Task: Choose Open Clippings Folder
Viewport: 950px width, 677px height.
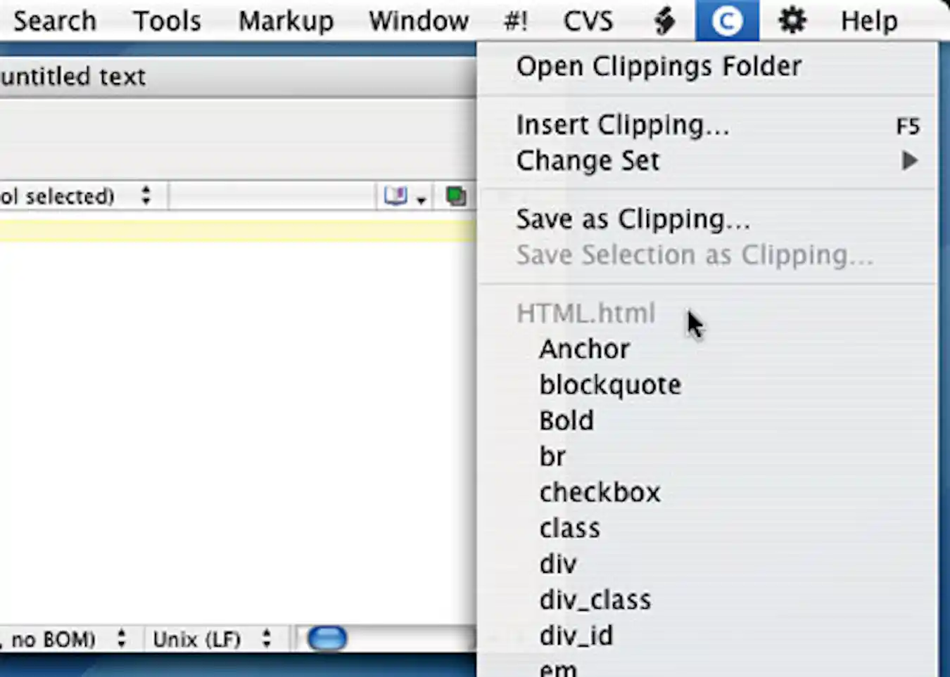Action: [x=659, y=66]
